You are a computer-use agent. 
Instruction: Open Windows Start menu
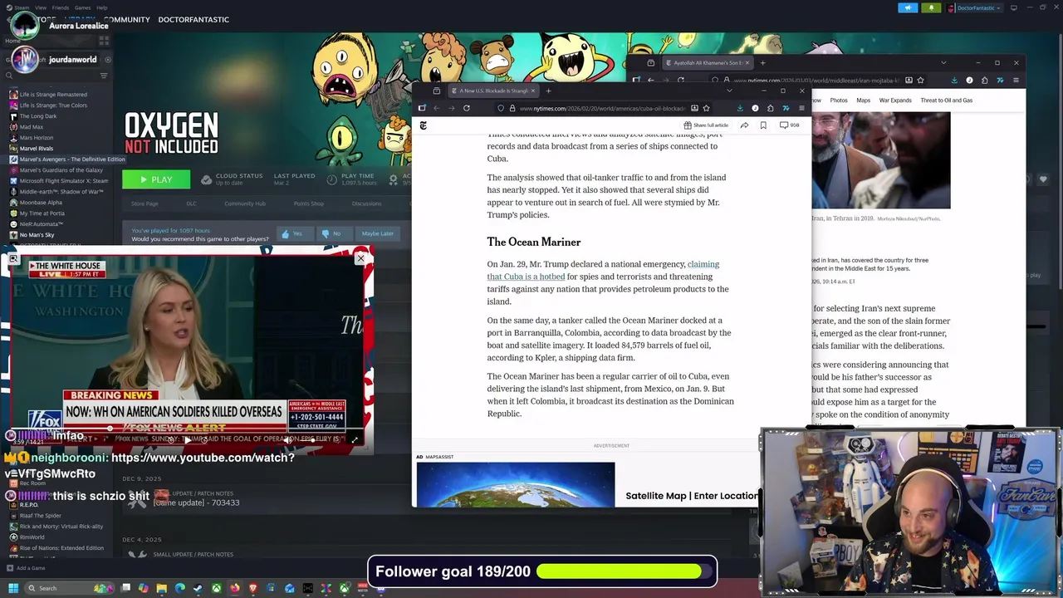coord(12,588)
